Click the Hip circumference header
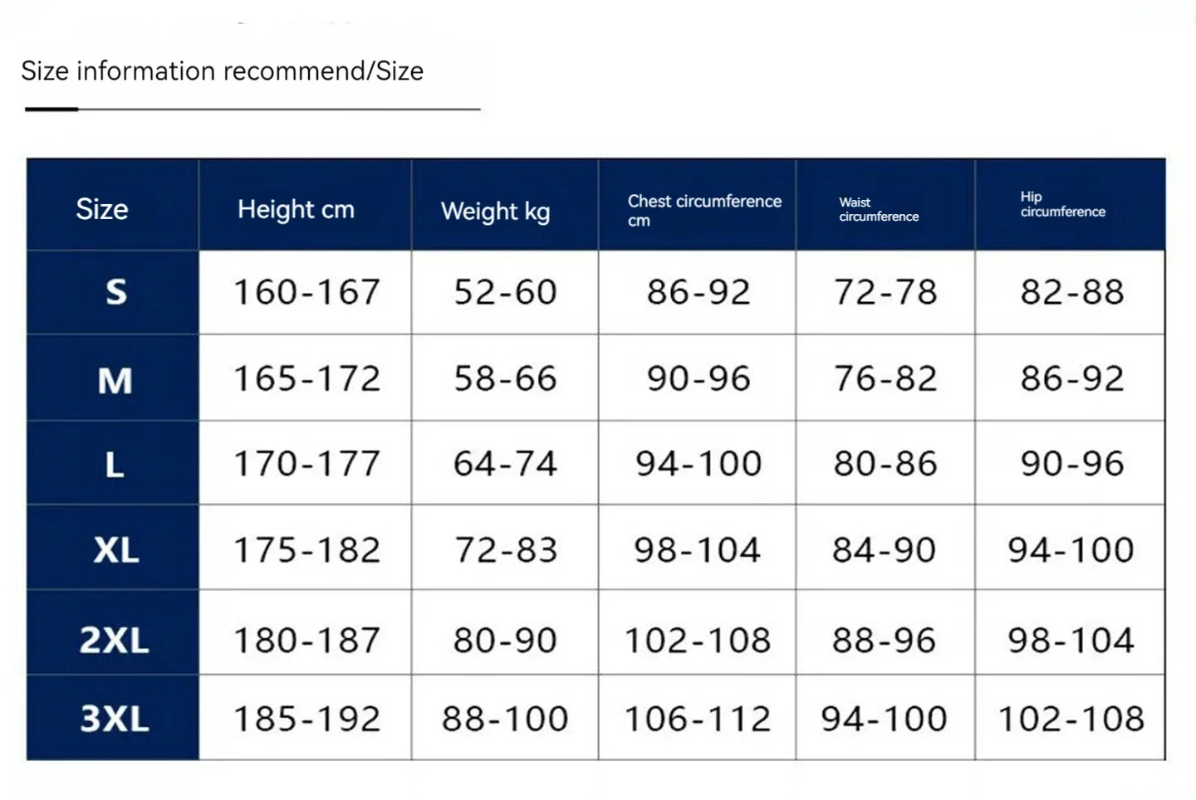The image size is (1196, 800). pos(1070,205)
